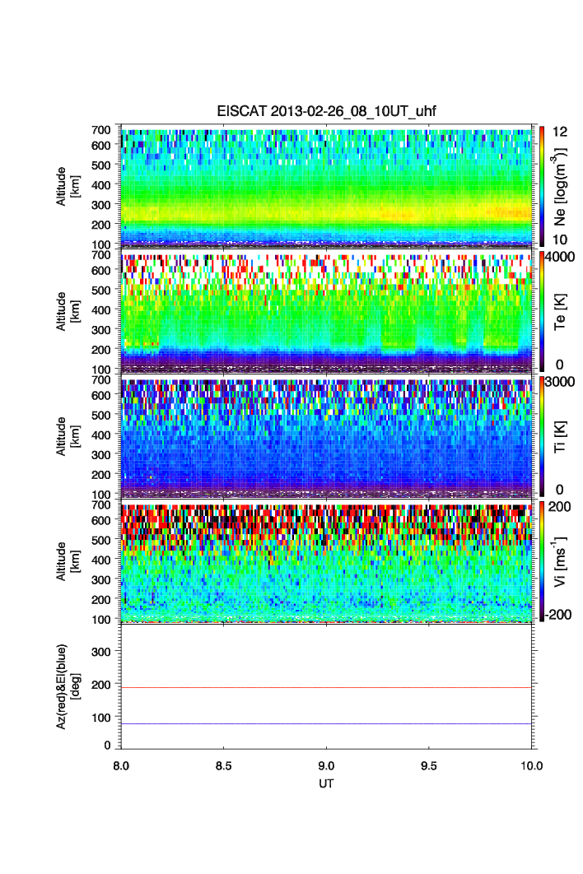Click the Vi [ms⁻¹] color bar label
This screenshot has height=874, width=583.
tap(562, 560)
